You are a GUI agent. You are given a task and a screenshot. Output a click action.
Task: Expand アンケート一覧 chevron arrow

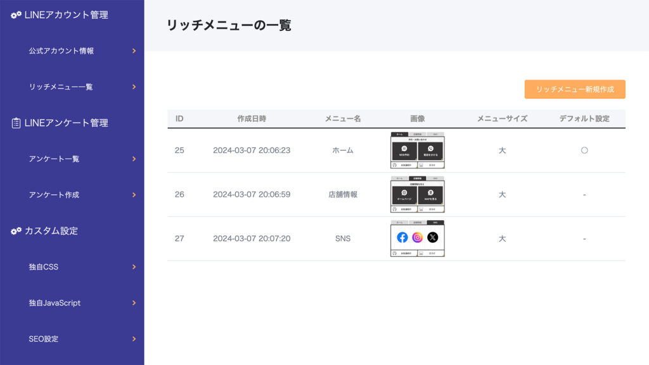point(134,159)
